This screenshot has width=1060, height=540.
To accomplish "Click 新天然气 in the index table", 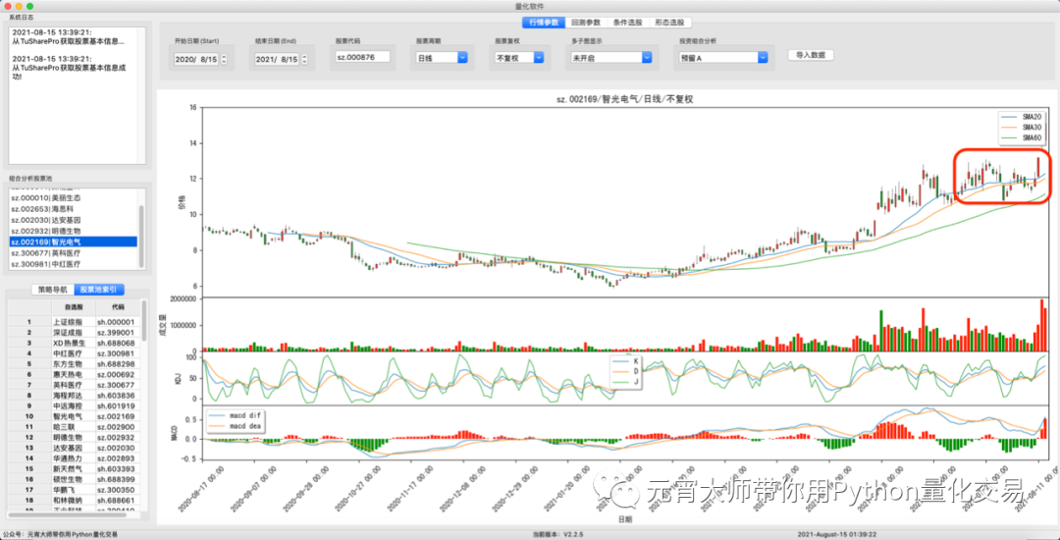I will click(73, 468).
